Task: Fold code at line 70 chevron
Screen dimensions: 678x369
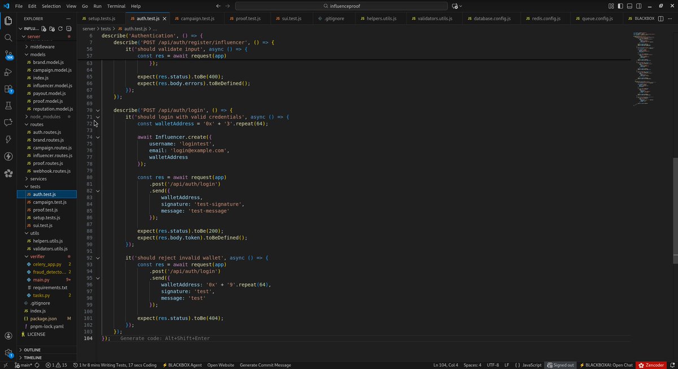Action: [98, 110]
